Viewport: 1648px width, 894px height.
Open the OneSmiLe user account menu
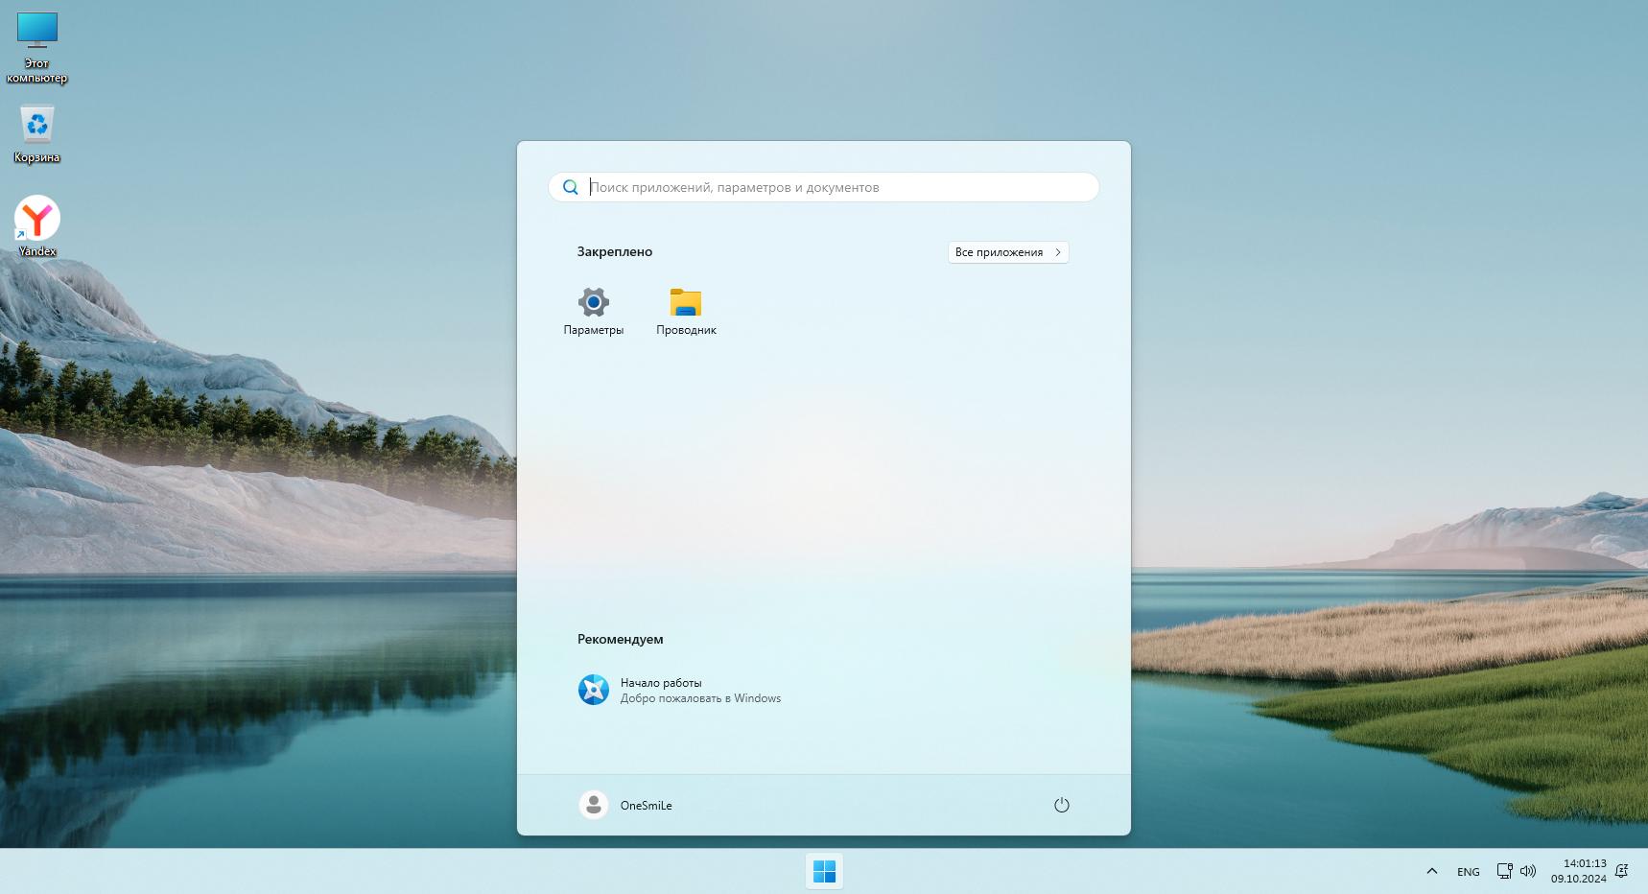click(625, 805)
